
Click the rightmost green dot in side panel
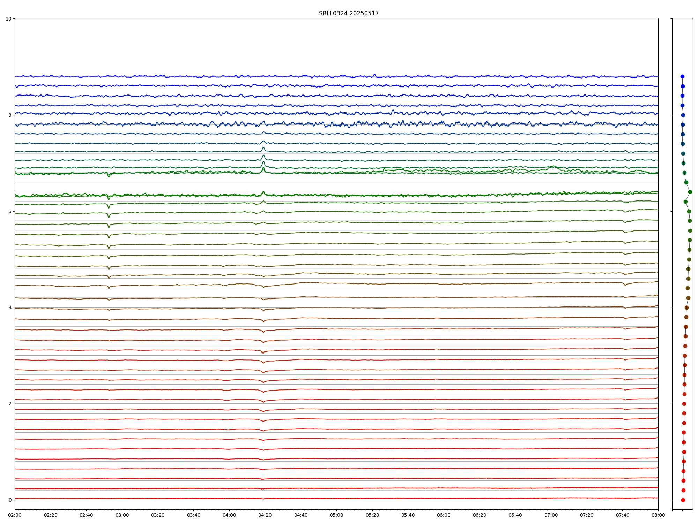tap(690, 192)
